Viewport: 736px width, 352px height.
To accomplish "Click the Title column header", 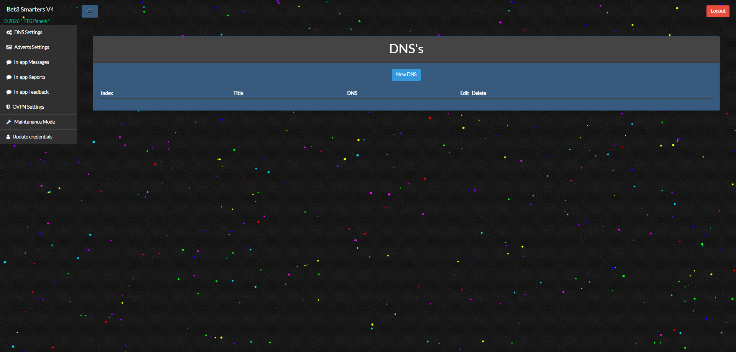I will coord(238,93).
